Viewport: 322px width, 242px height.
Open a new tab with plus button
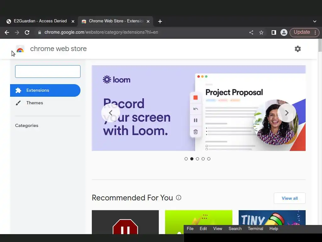click(x=160, y=21)
